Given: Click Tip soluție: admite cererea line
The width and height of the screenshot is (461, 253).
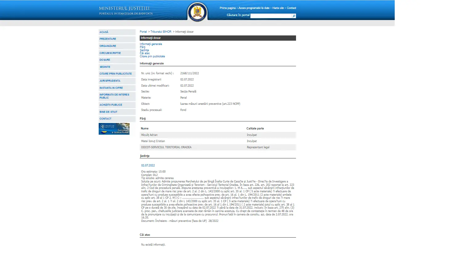Looking at the screenshot, I should click(157, 178).
